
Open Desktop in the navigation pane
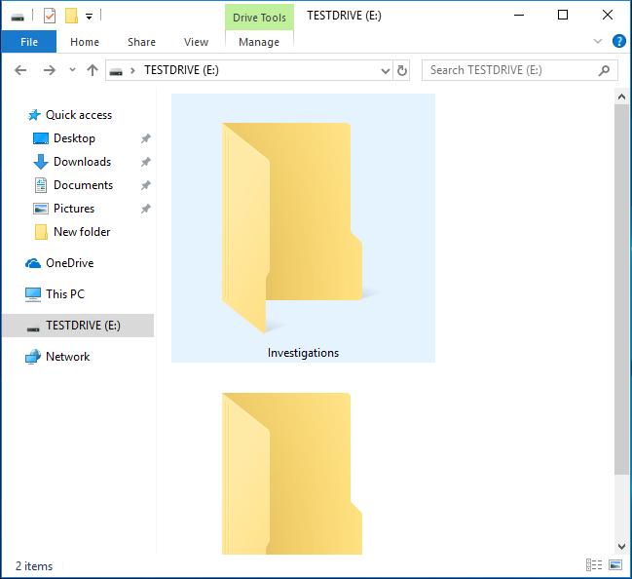(75, 138)
